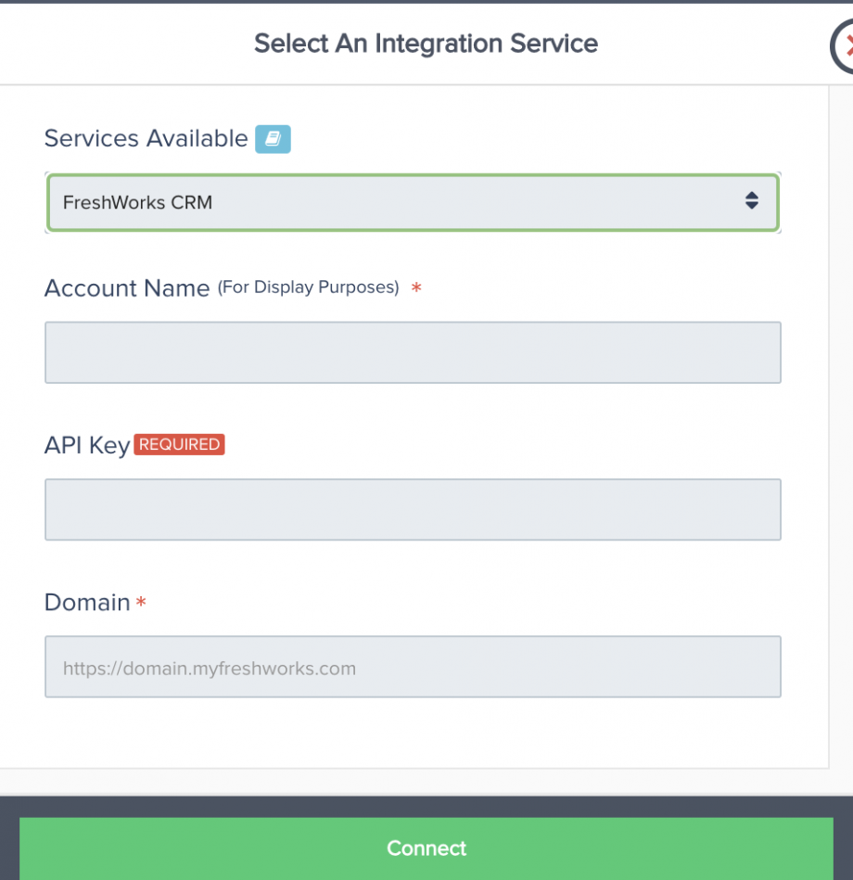Viewport: 853px width, 880px height.
Task: Click the red asterisk beside Domain
Action: [141, 602]
